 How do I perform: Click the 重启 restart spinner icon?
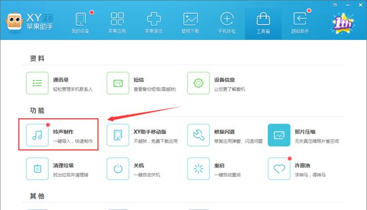coord(198,169)
